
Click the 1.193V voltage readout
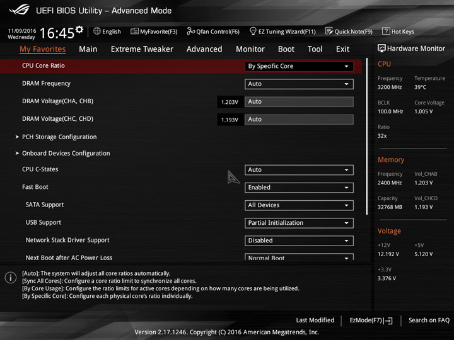tap(230, 120)
